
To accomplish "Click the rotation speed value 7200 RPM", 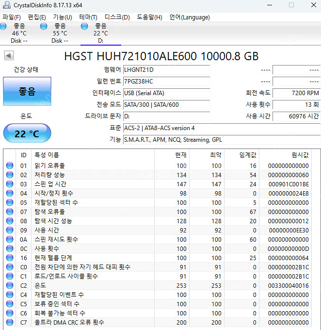I will click(297, 93).
